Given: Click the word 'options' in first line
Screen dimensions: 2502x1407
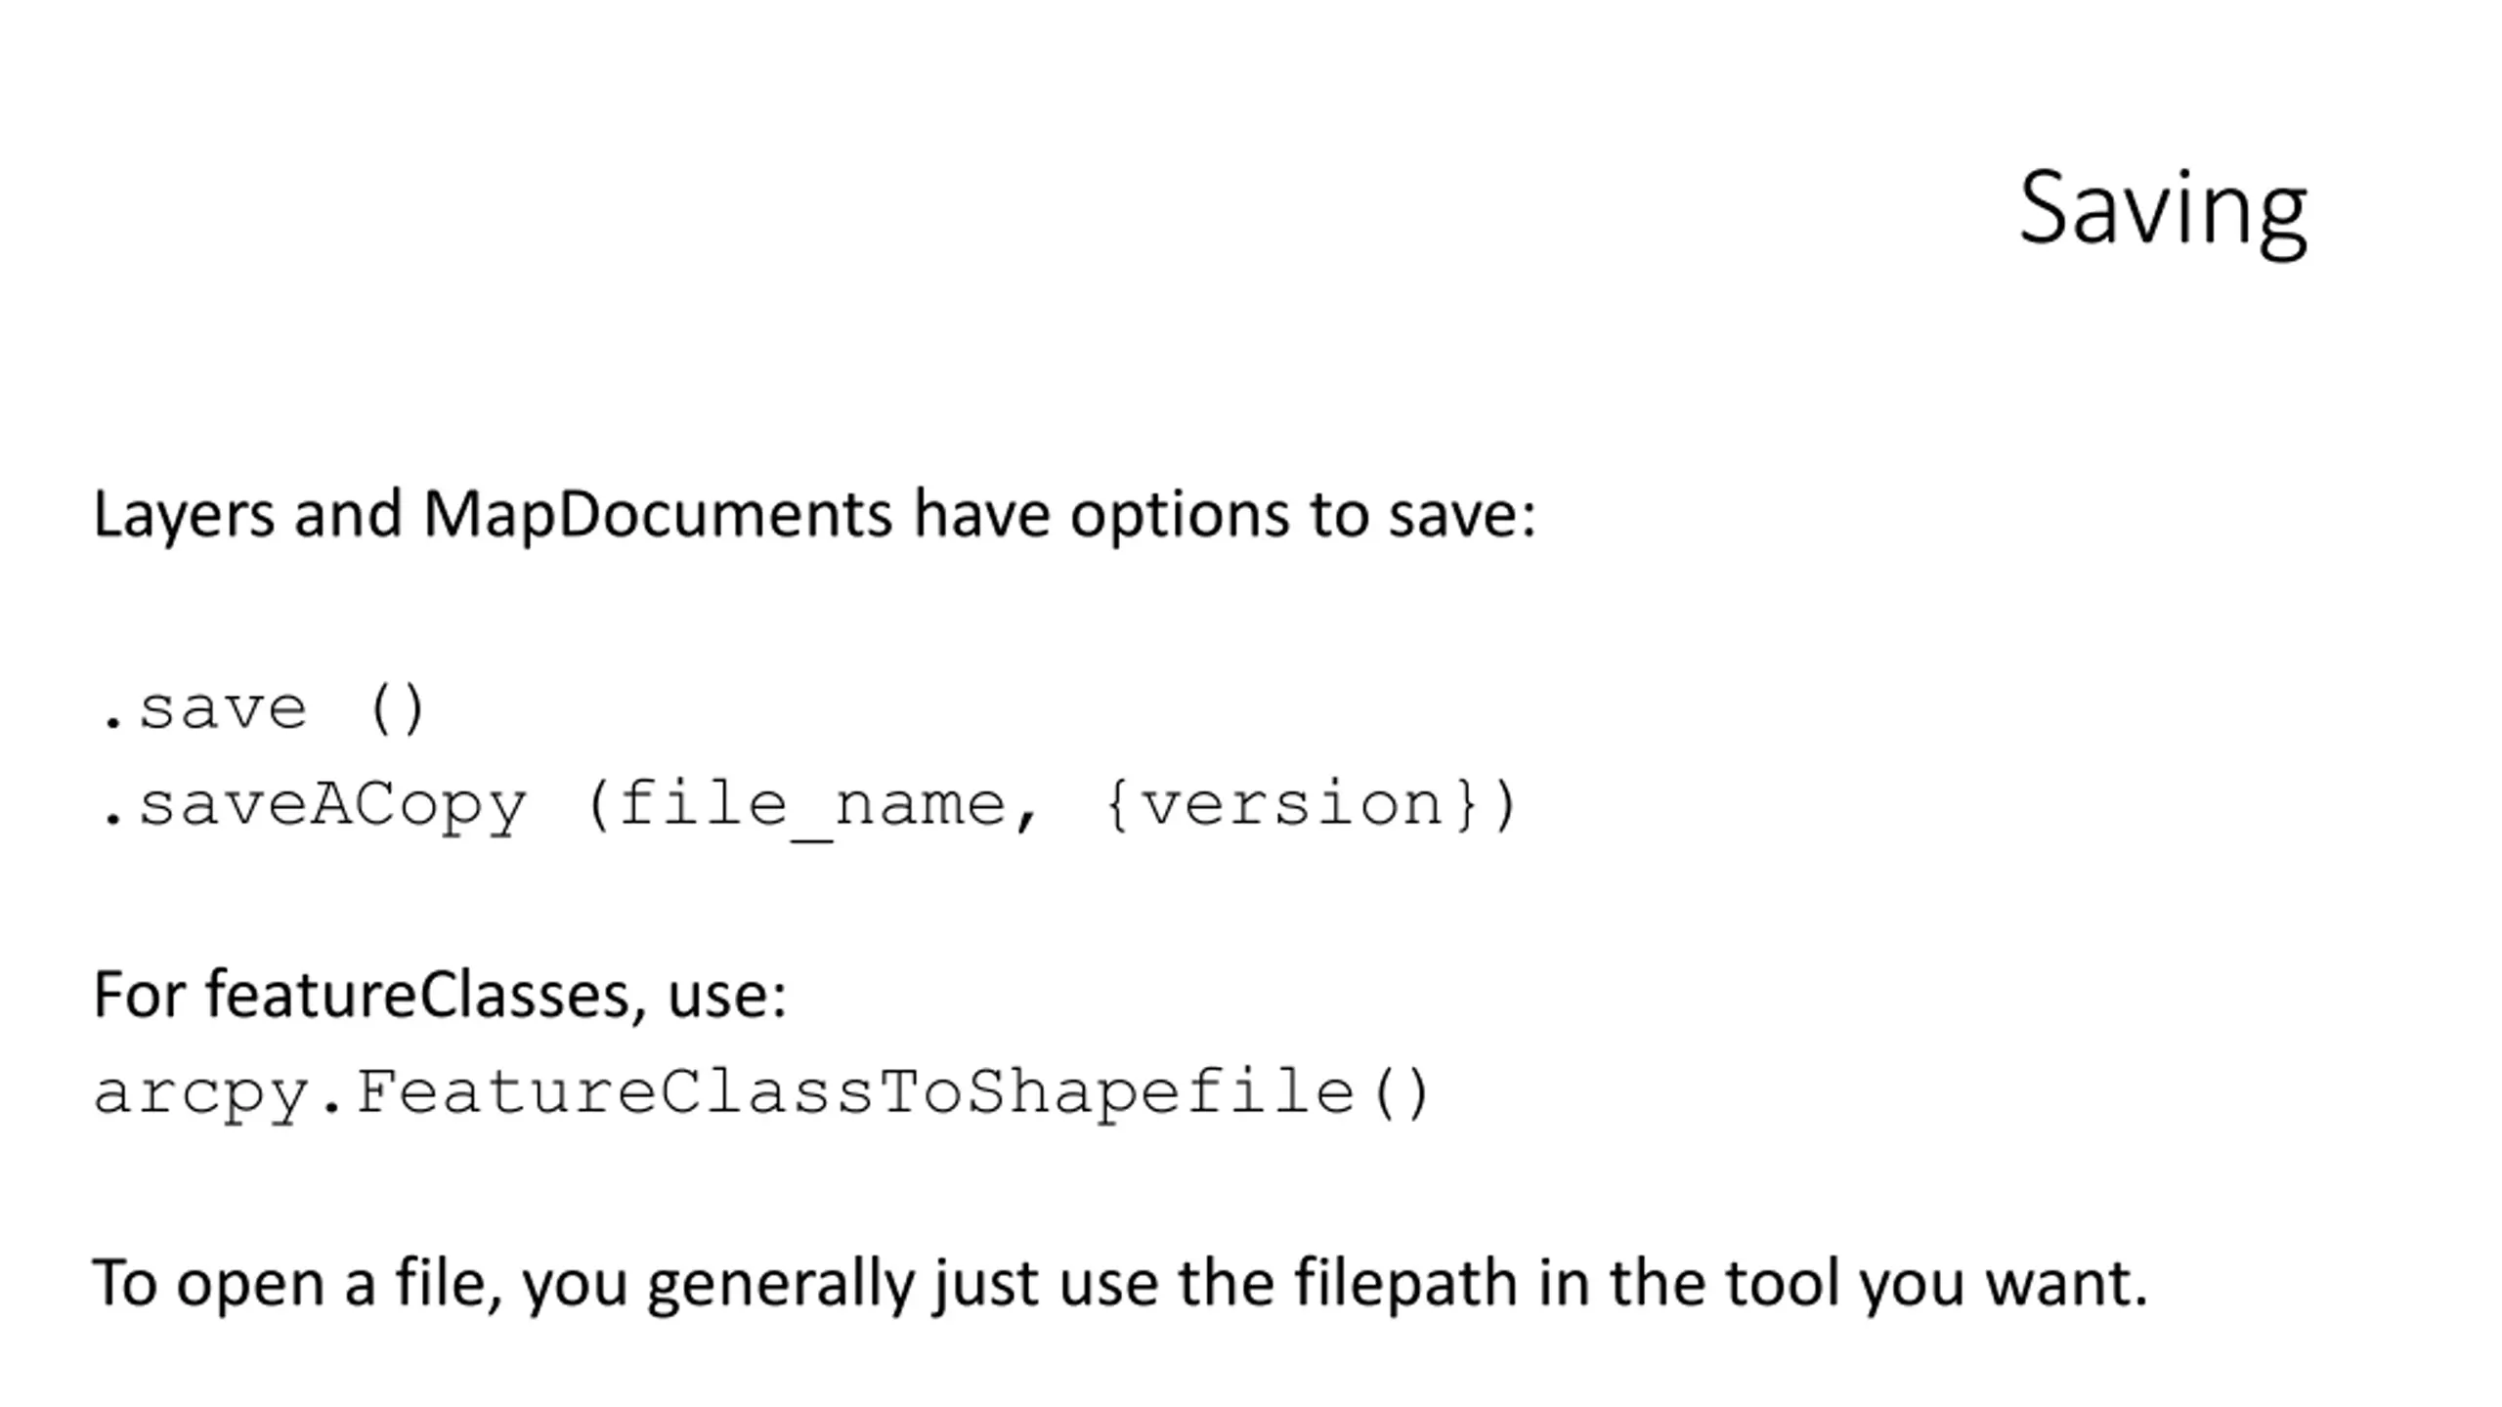Looking at the screenshot, I should (1180, 517).
